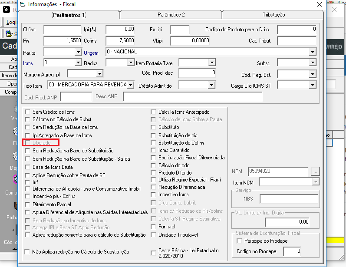Expand the Carga Líq.ICMS ST dropdown
This screenshot has height=267, width=346.
click(x=313, y=85)
